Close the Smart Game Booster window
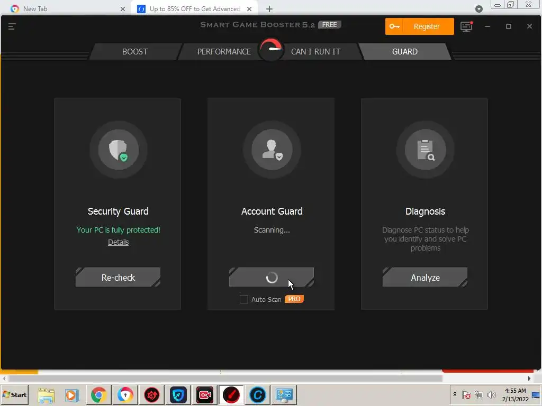 click(529, 26)
